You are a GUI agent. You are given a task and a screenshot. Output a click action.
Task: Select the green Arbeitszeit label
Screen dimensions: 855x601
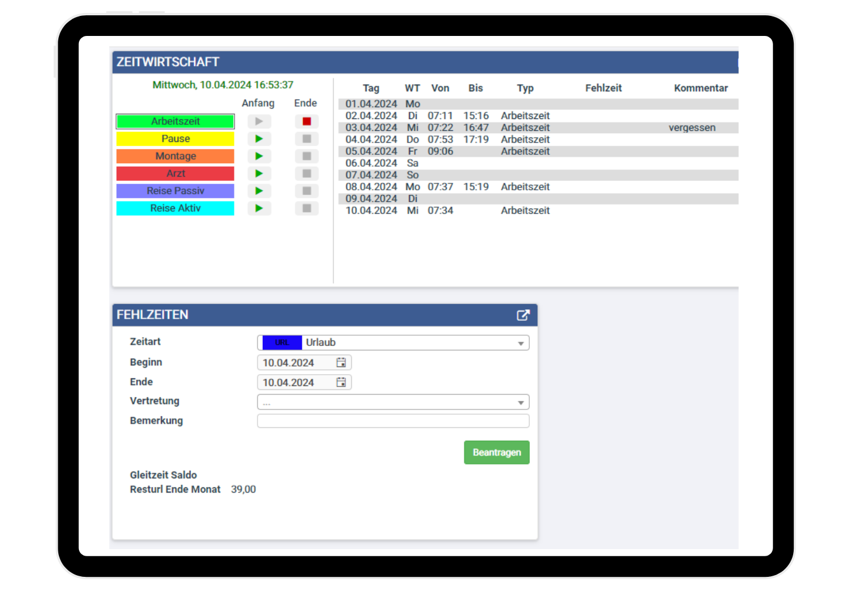coord(175,121)
